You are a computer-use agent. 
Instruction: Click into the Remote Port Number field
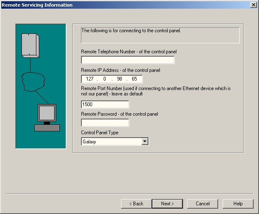(105, 105)
